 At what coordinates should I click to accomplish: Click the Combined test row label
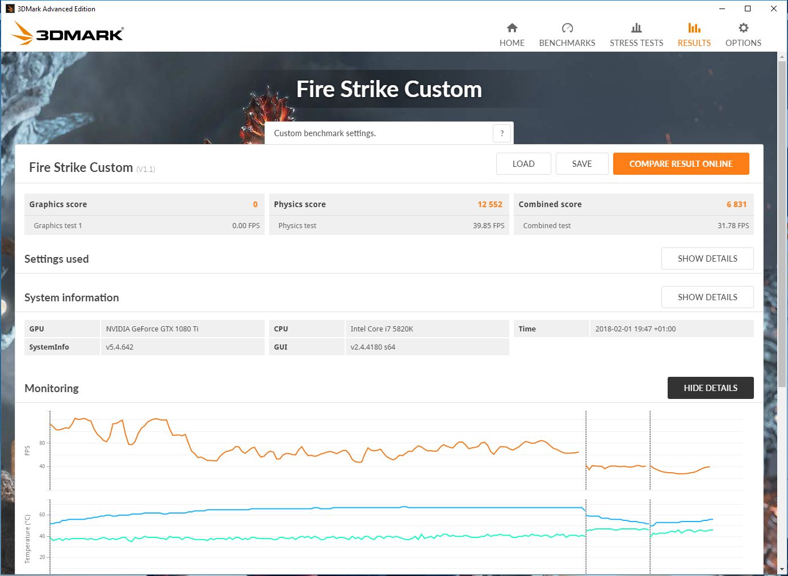coord(547,226)
